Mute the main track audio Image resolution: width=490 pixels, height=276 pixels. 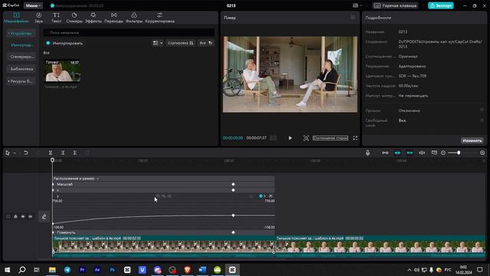tap(31, 216)
